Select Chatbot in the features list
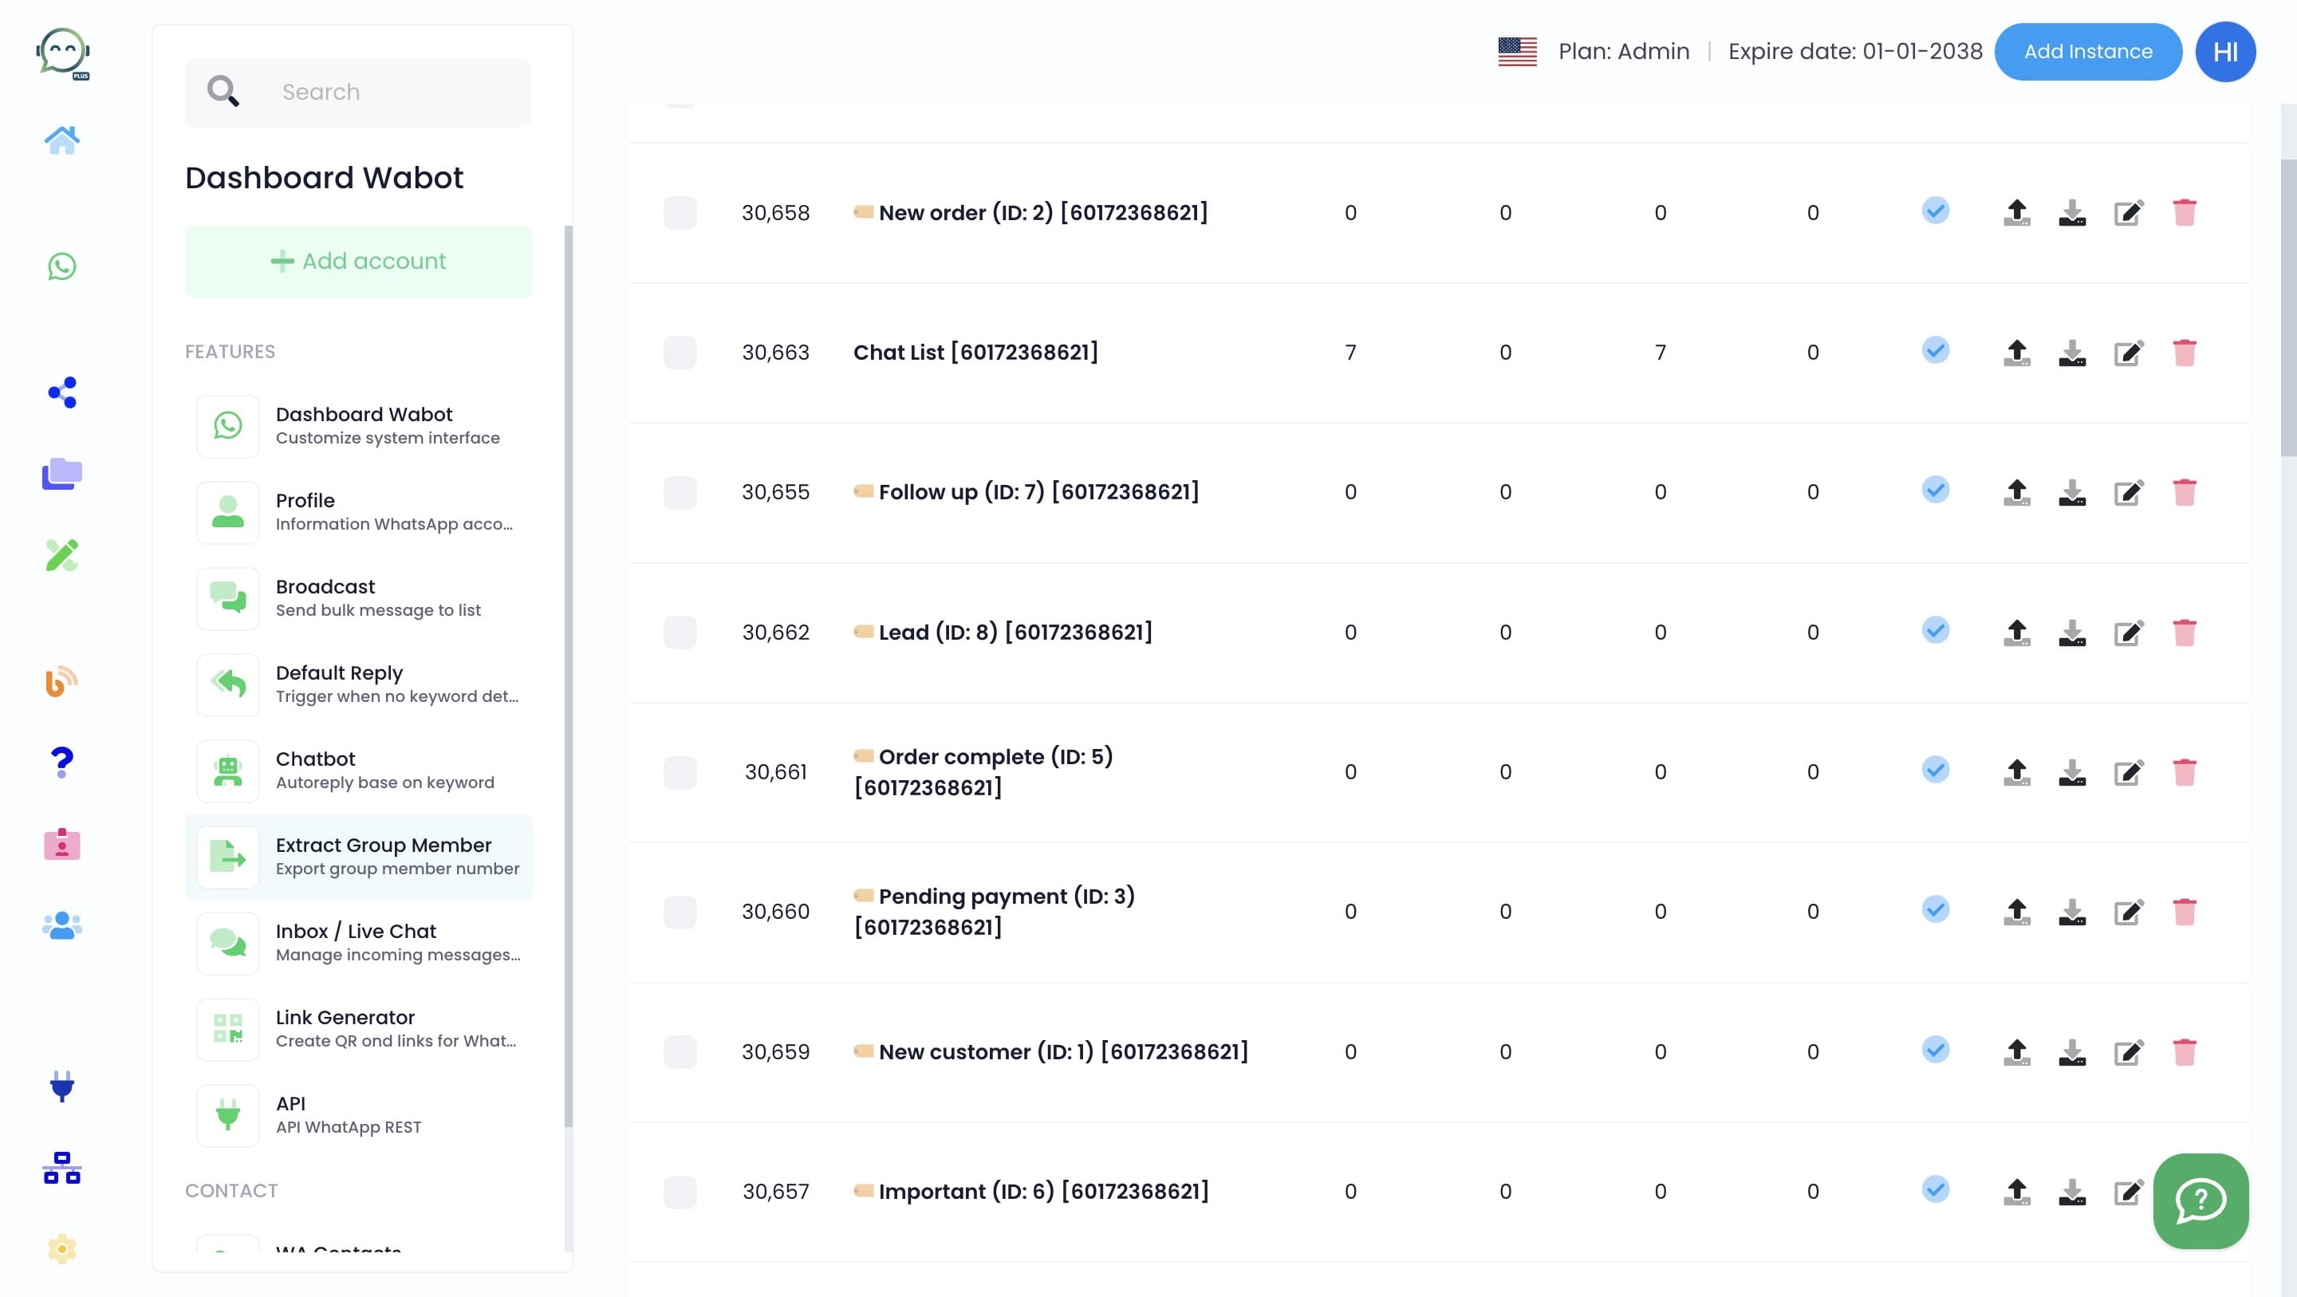2297x1297 pixels. click(358, 770)
